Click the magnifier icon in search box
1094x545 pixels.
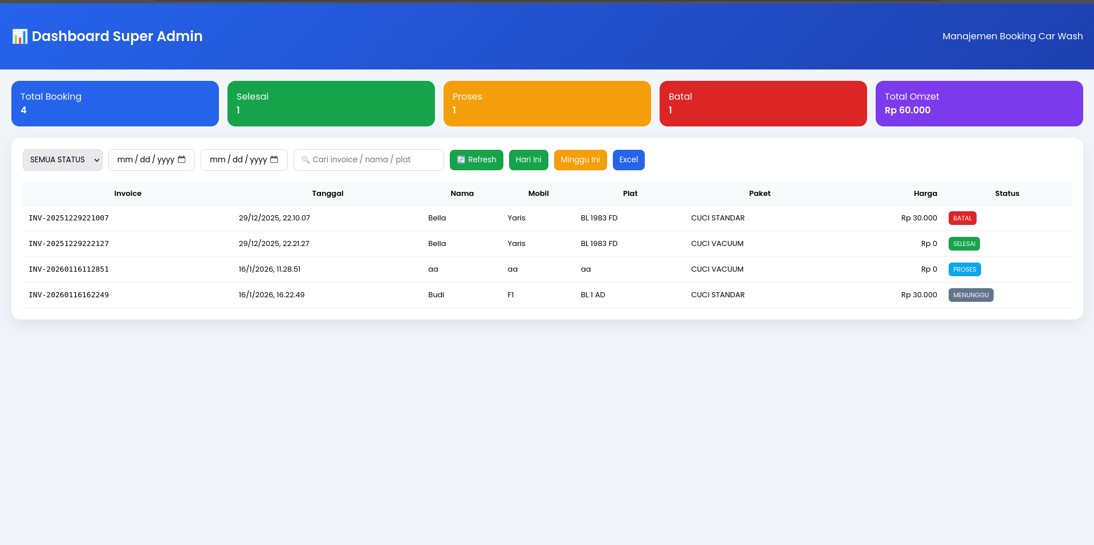click(x=306, y=160)
